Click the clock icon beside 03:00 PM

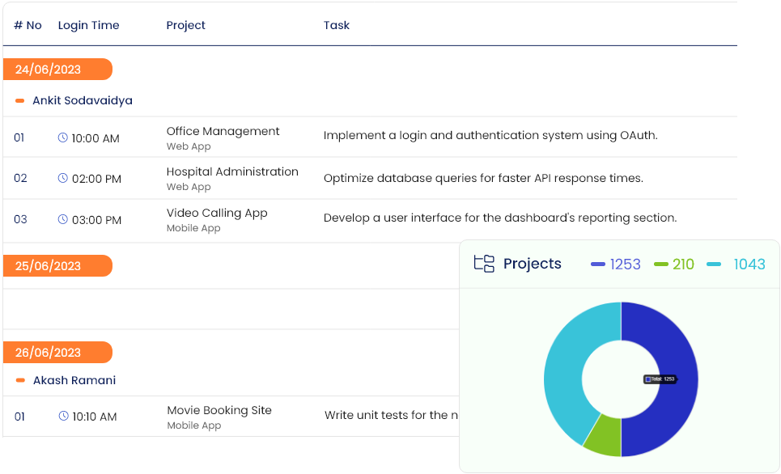tap(63, 219)
